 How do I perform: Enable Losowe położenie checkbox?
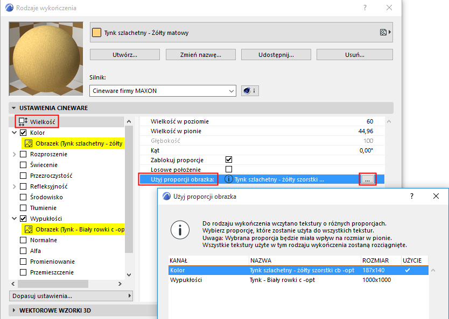pyautogui.click(x=229, y=169)
